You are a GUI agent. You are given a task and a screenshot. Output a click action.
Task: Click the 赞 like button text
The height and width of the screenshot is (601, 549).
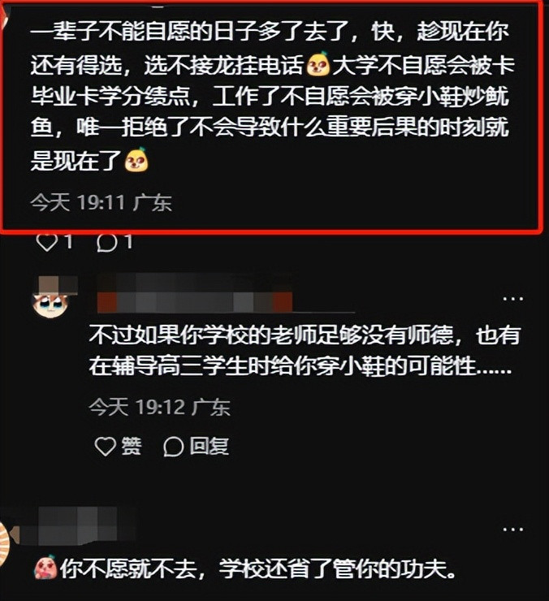(x=131, y=447)
